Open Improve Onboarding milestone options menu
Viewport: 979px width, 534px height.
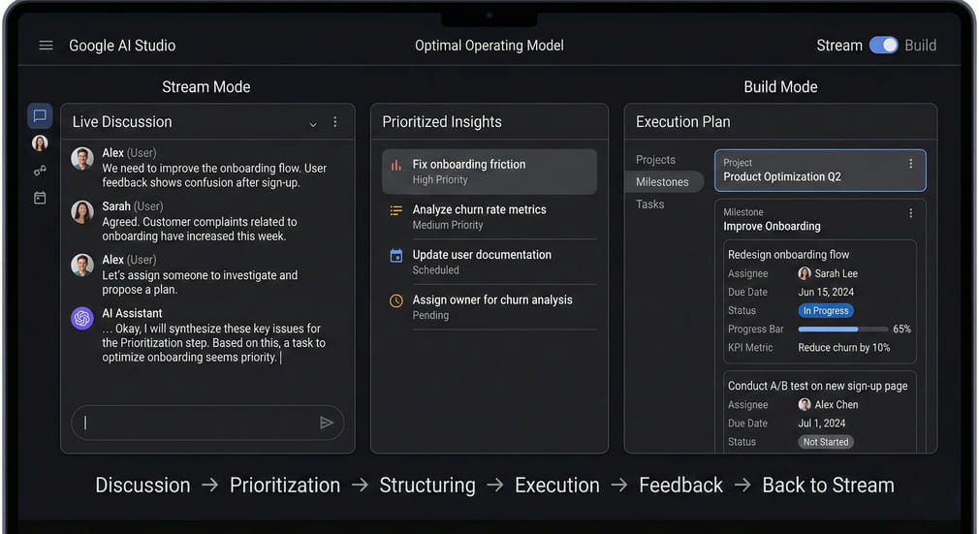pos(910,213)
